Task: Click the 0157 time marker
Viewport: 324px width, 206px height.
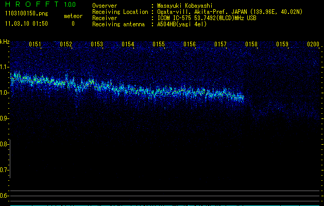Action: point(220,44)
